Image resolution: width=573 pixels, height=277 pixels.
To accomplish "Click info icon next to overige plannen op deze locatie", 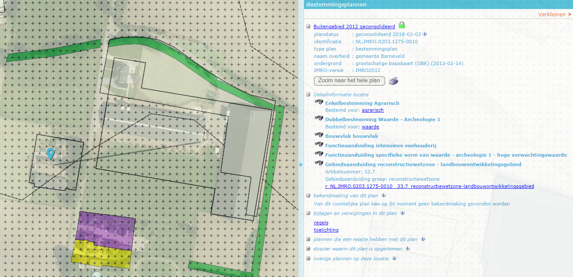I will coord(394,258).
